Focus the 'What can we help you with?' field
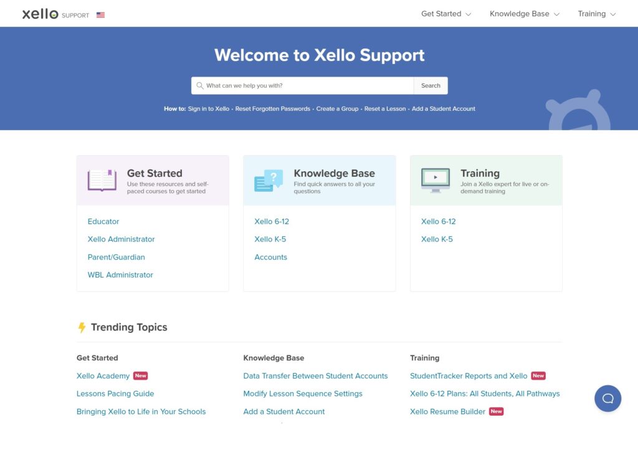638x455 pixels. (x=302, y=85)
